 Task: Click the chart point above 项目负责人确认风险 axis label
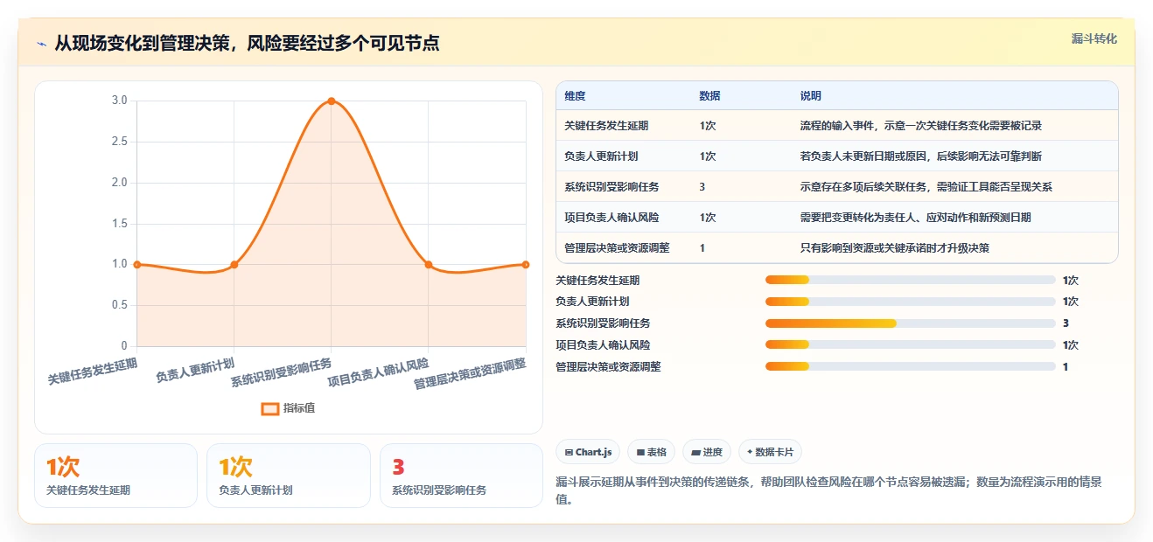coord(428,264)
